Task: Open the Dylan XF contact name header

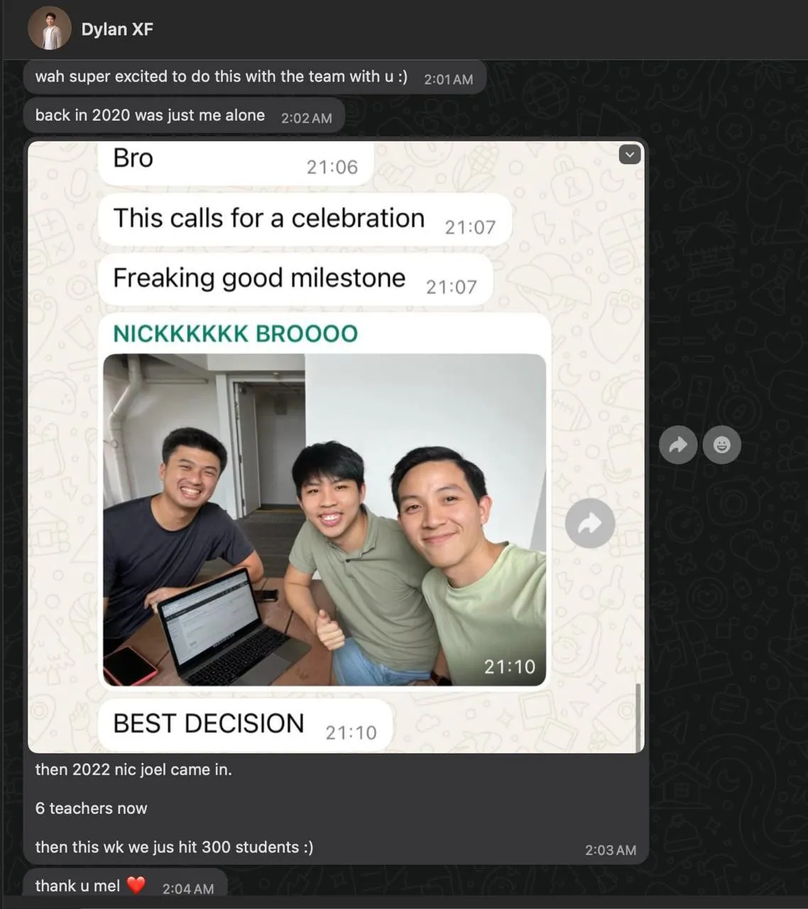Action: pyautogui.click(x=117, y=29)
